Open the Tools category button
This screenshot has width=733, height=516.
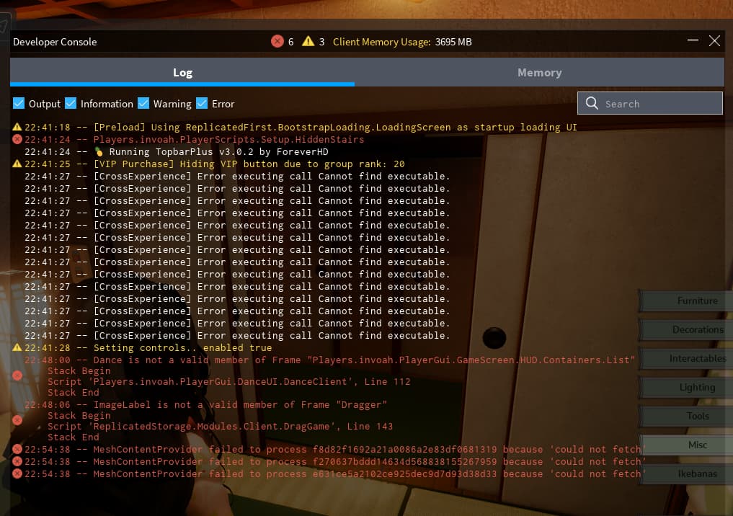[686, 416]
